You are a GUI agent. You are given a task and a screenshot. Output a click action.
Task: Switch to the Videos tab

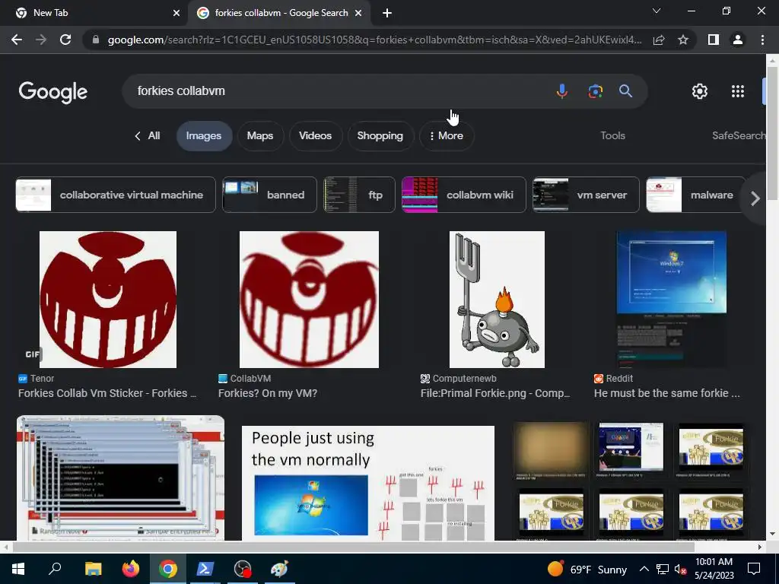pyautogui.click(x=315, y=135)
